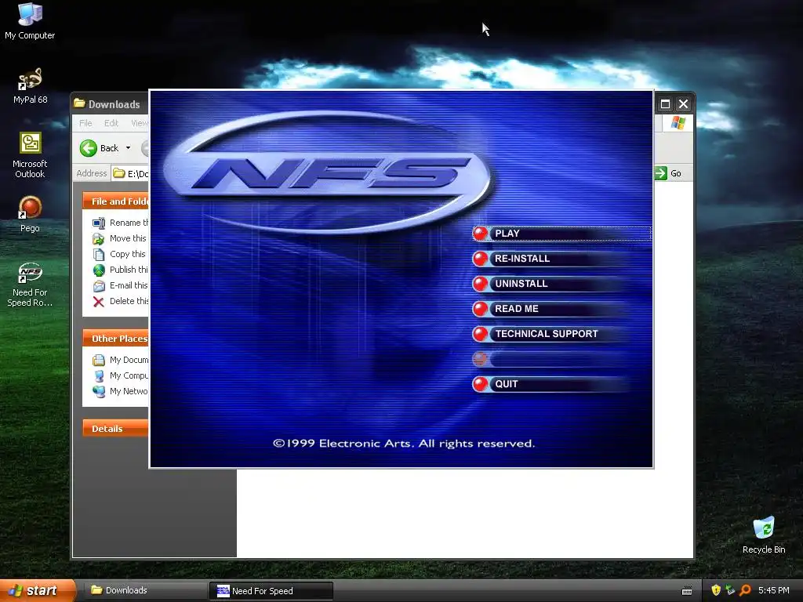
Task: Click the Move this file icon
Action: click(x=99, y=238)
